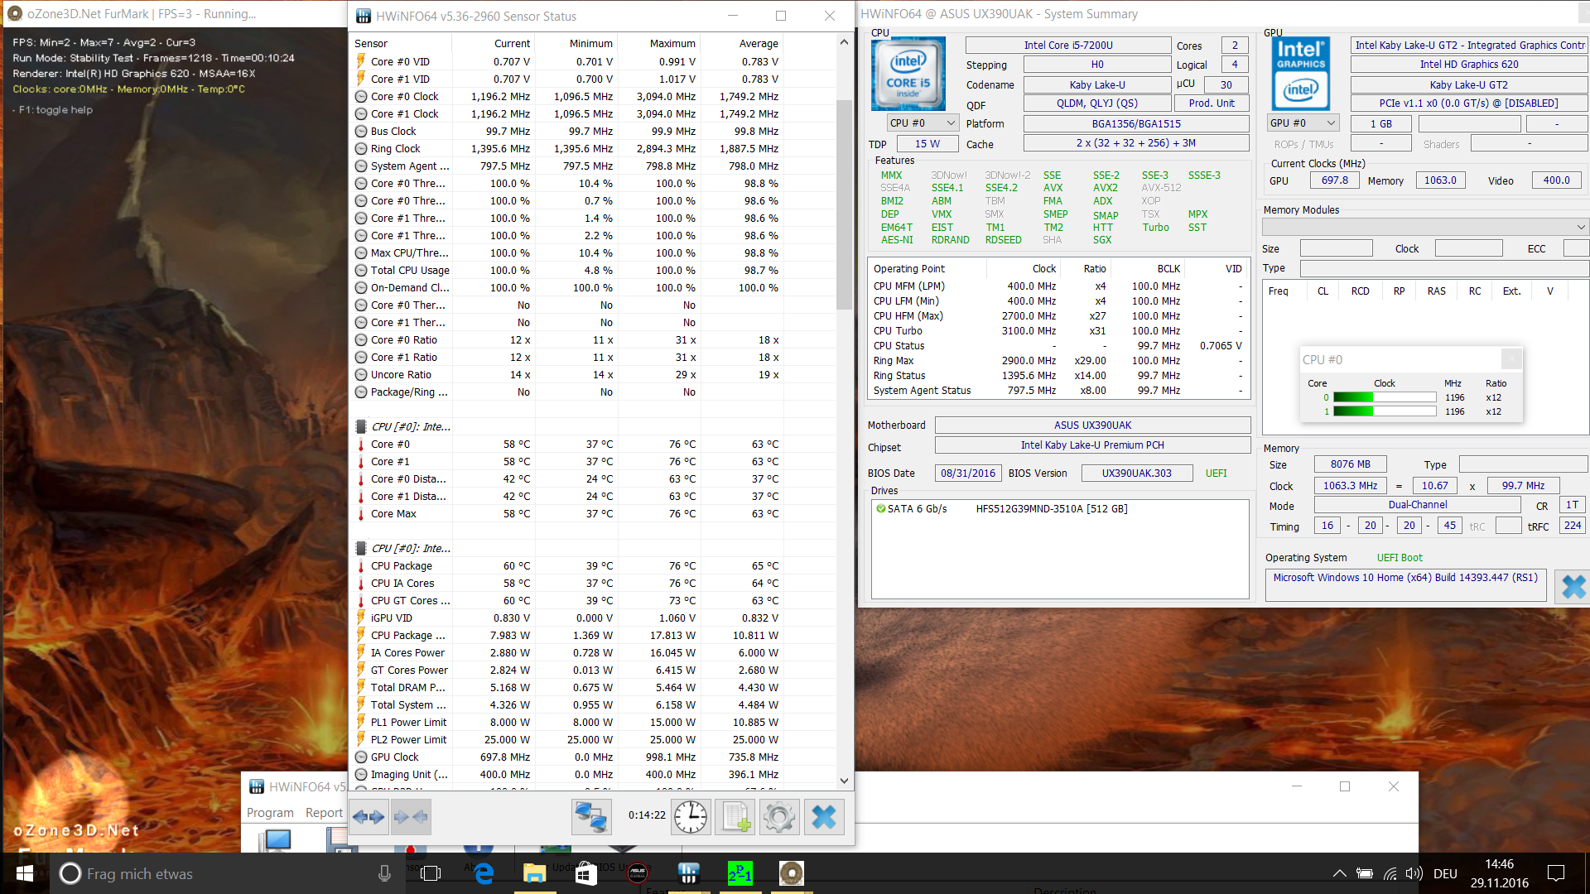
Task: Open the Program menu in HWiNFO64 main window
Action: 270,813
